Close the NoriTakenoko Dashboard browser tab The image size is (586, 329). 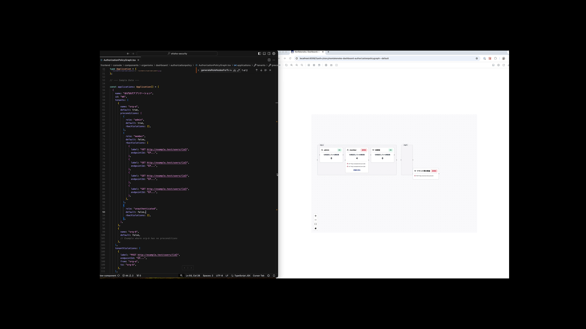(323, 52)
